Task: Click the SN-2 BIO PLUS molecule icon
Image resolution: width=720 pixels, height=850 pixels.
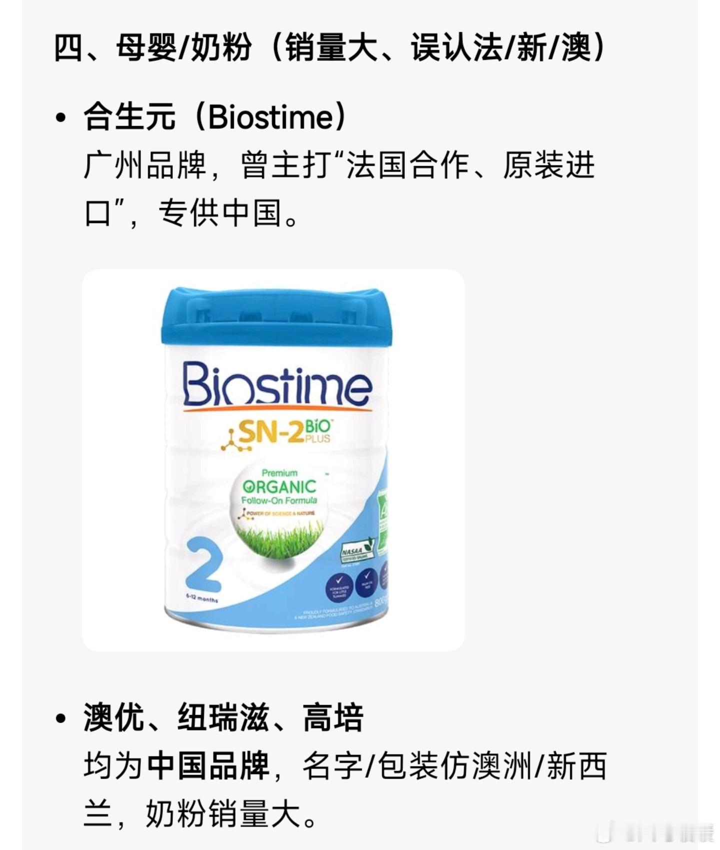Action: point(230,440)
